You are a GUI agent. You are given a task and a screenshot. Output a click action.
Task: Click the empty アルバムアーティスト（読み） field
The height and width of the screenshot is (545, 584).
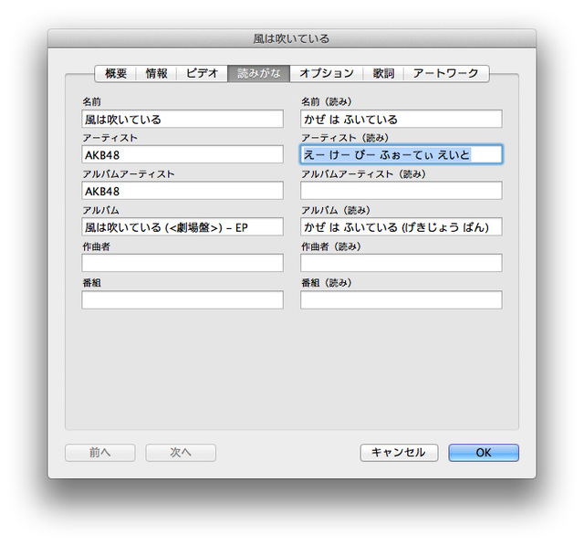(x=401, y=191)
